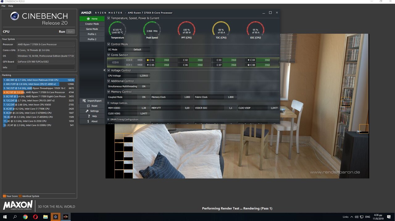The image size is (395, 221).
Task: Click the TDC (CPU) gauge
Action: (x=221, y=30)
